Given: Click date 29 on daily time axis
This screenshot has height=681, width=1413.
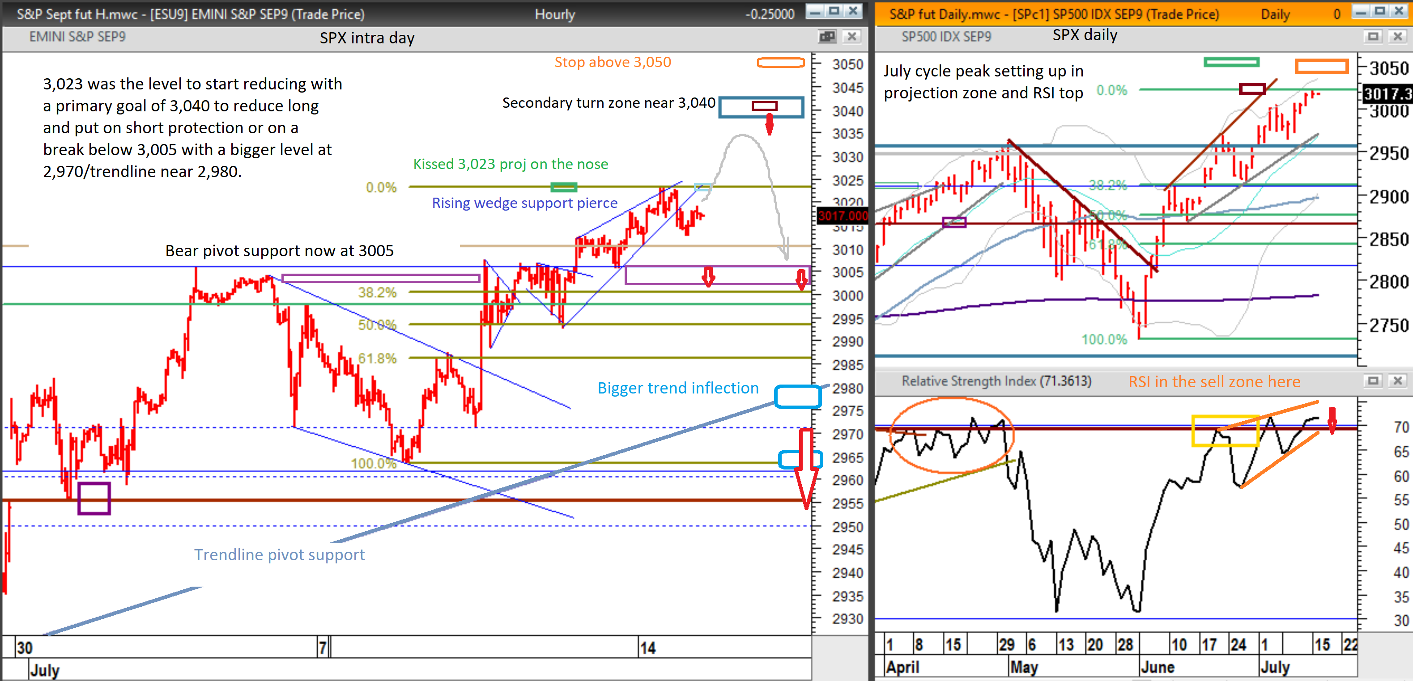Looking at the screenshot, I should click(x=1007, y=645).
